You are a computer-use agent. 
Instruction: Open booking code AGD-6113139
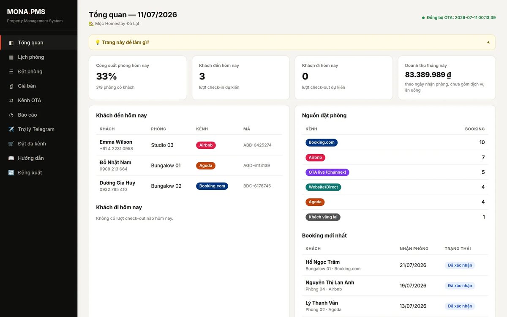(256, 166)
